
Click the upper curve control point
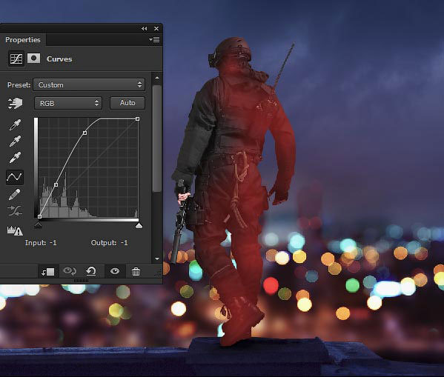85,133
